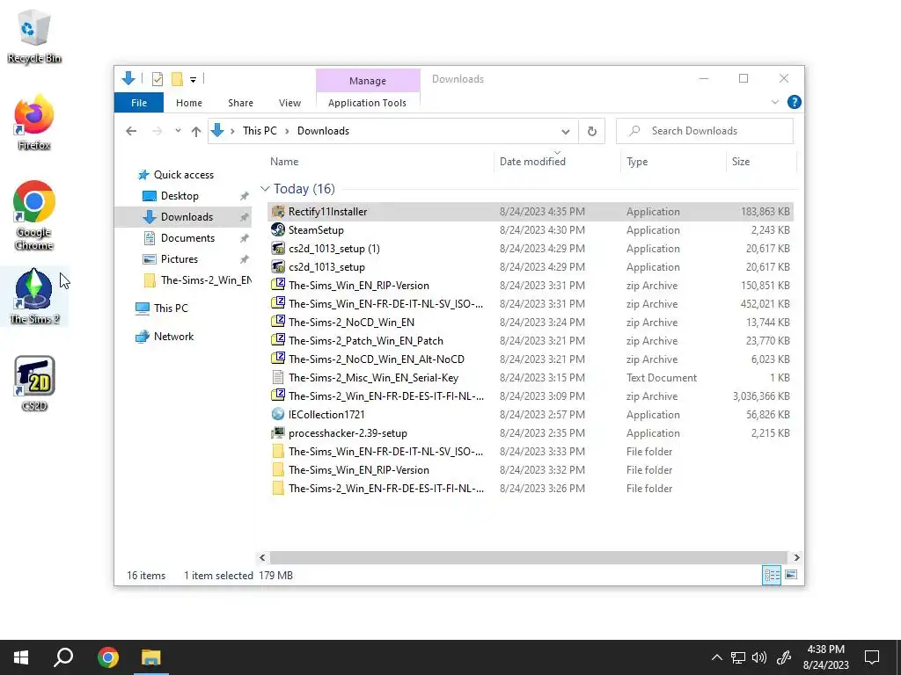
Task: Open Chrome from the taskbar
Action: click(108, 657)
